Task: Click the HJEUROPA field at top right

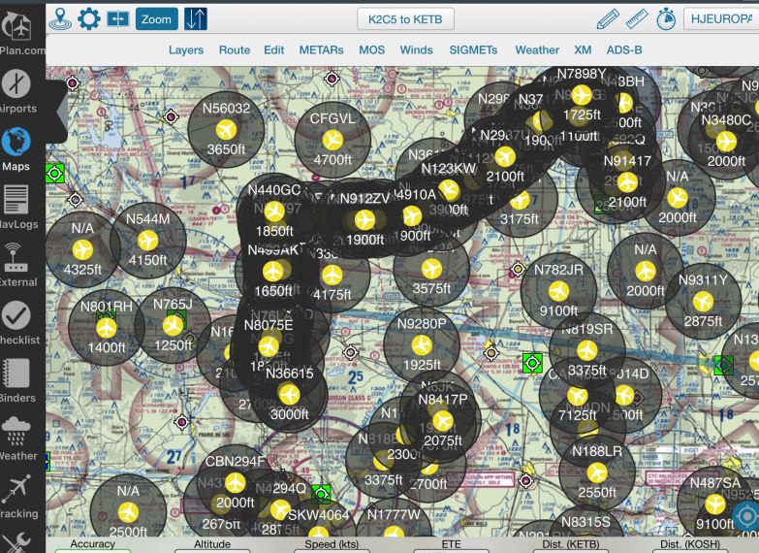Action: point(721,18)
